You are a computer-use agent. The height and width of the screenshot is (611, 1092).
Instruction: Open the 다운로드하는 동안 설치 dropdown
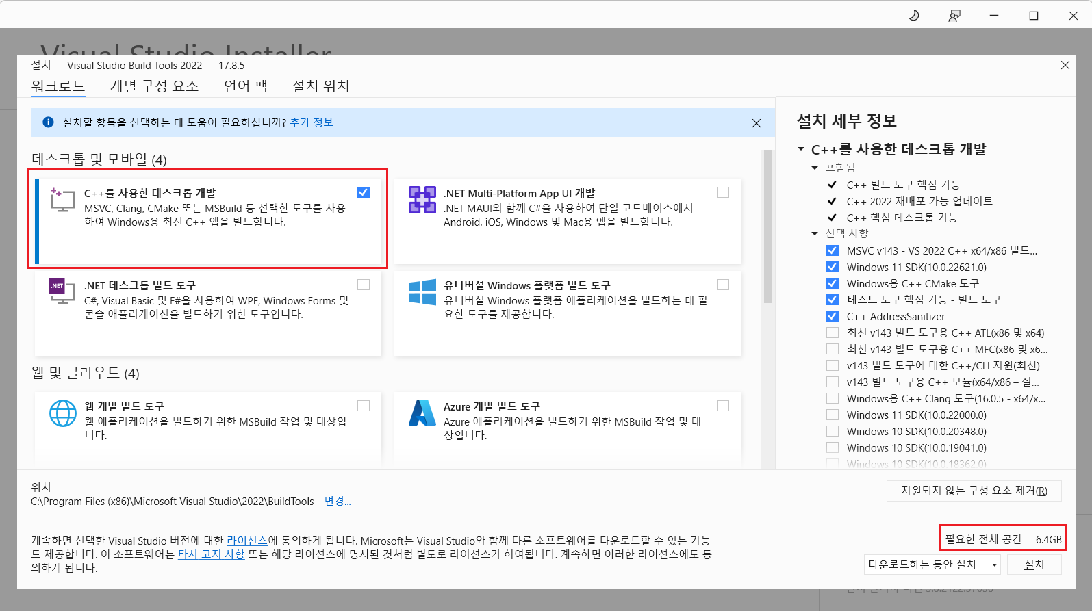pos(932,564)
